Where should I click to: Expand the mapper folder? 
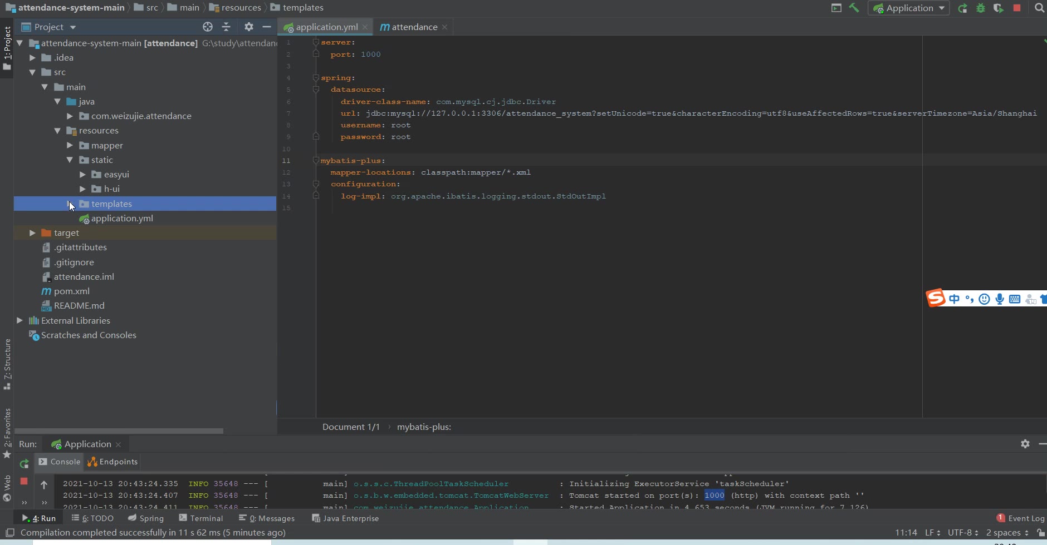coord(70,145)
